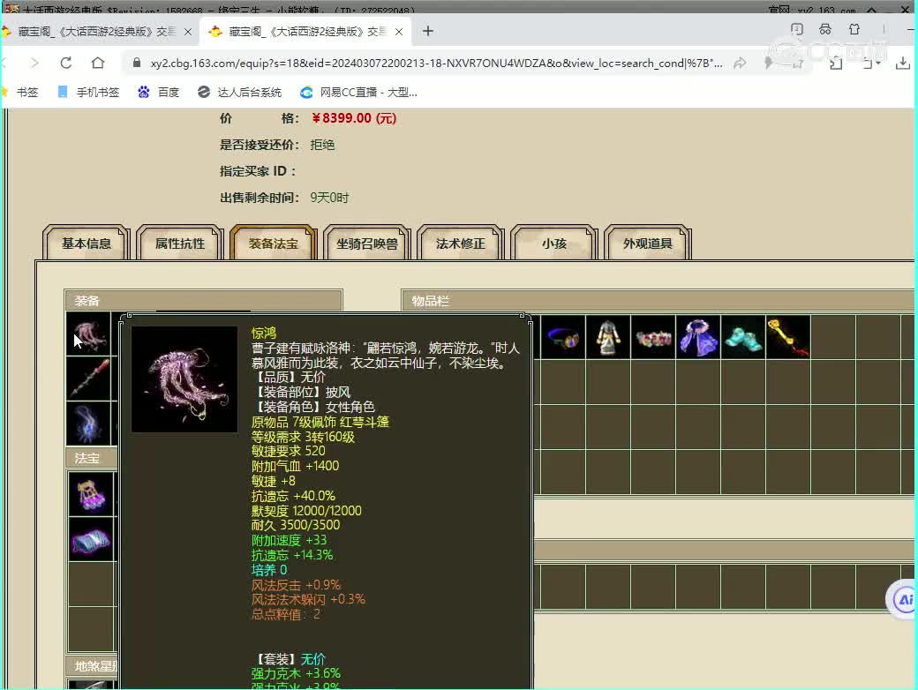Open the skin shirt icon

(854, 29)
